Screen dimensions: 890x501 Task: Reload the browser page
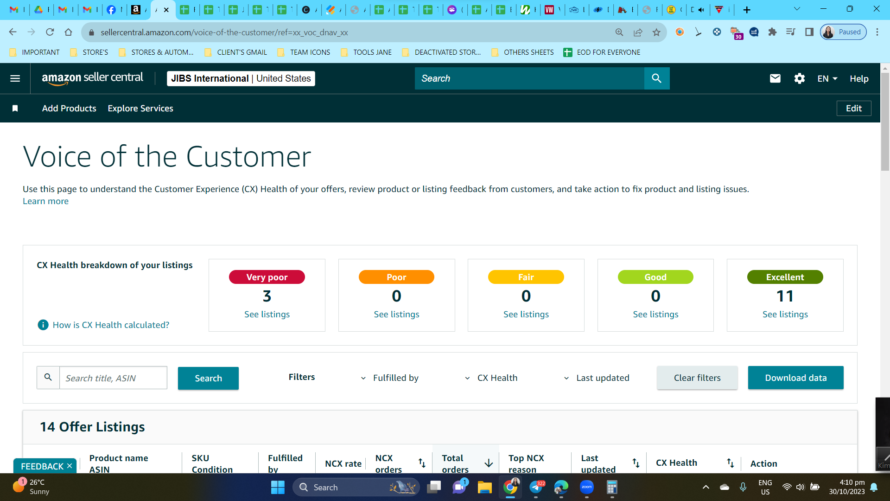50,32
